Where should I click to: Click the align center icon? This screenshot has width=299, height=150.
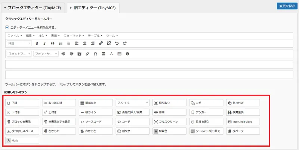click(85, 43)
